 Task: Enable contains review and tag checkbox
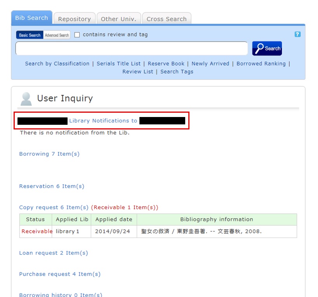(77, 35)
